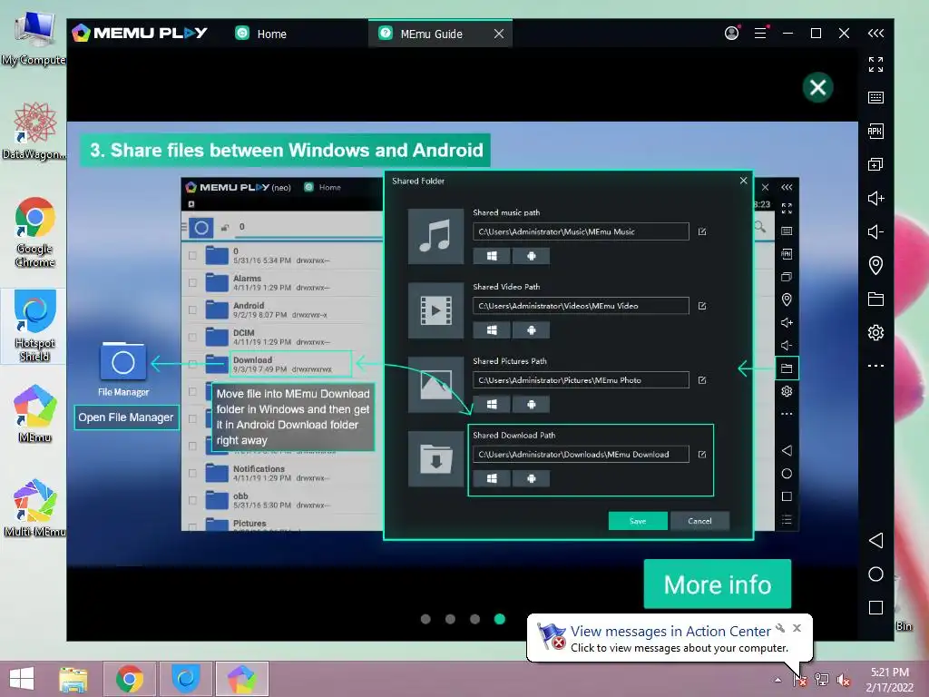Show hidden system tray icons
The height and width of the screenshot is (697, 929).
coord(777,680)
